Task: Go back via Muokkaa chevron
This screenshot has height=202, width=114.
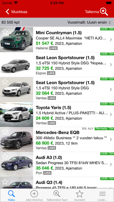Action: pos(7,12)
